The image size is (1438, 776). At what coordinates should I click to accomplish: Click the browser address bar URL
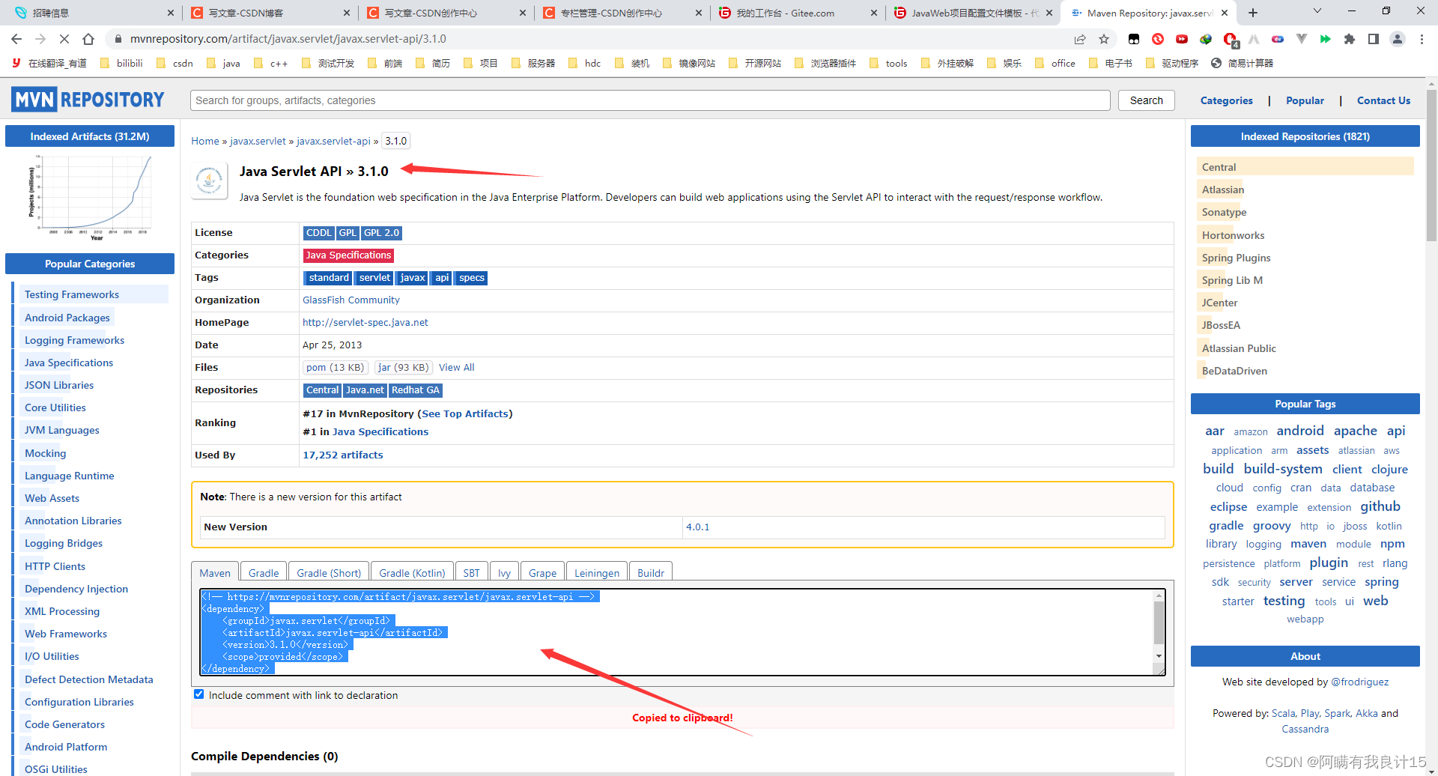288,39
